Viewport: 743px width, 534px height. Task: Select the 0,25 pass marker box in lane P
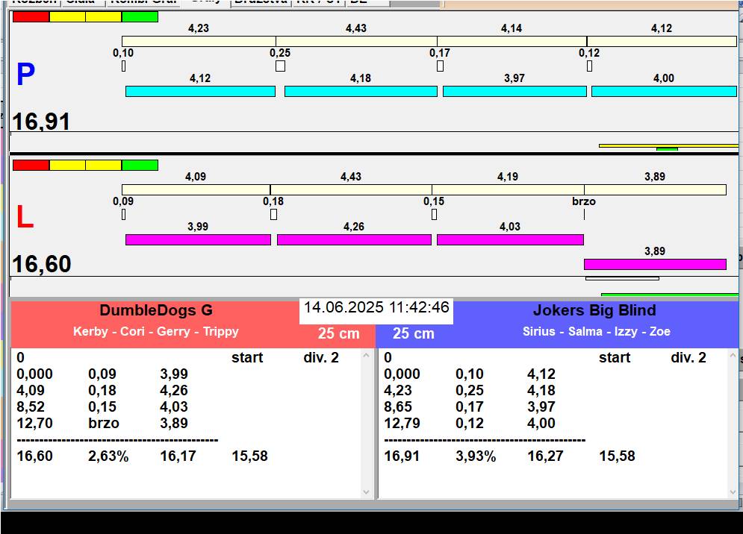(x=280, y=66)
